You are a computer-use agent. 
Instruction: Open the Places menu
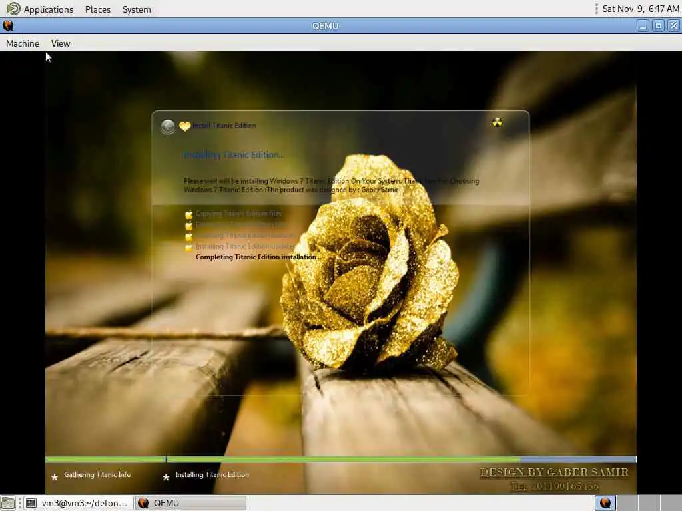pyautogui.click(x=98, y=9)
